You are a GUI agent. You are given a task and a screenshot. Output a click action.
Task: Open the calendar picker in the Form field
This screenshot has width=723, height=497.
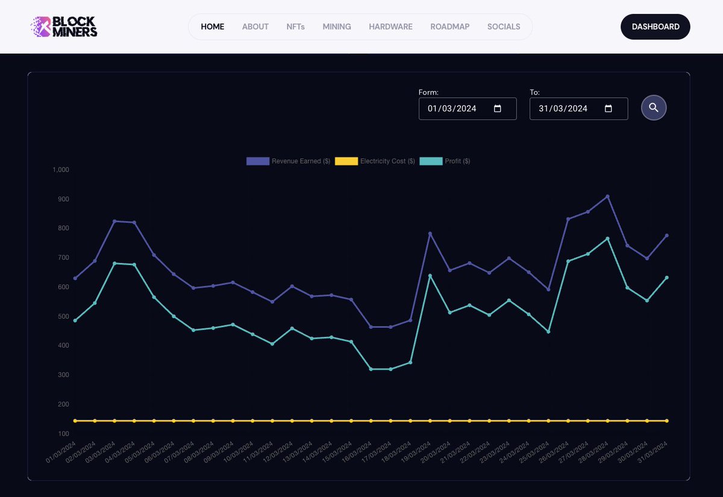point(497,108)
